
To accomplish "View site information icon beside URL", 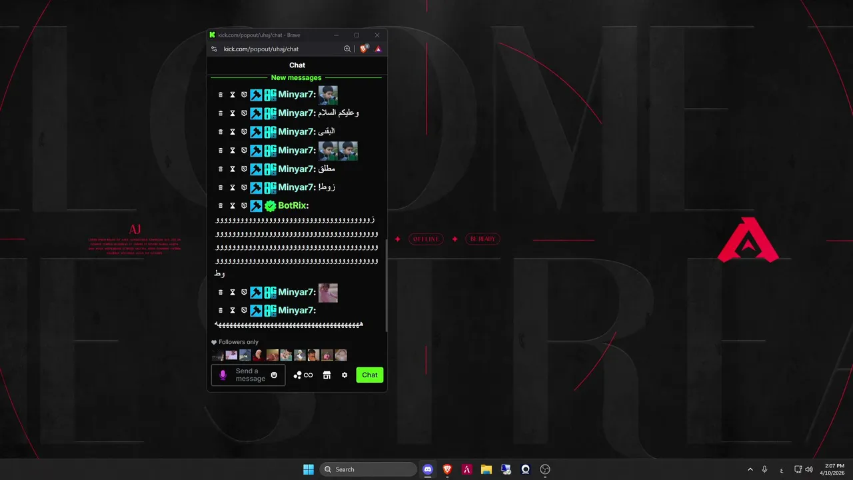I will click(214, 49).
